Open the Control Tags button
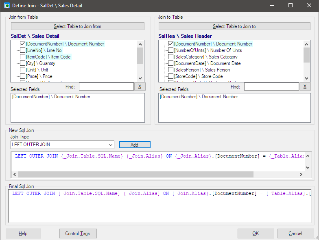The height and width of the screenshot is (240, 319). 78,234
